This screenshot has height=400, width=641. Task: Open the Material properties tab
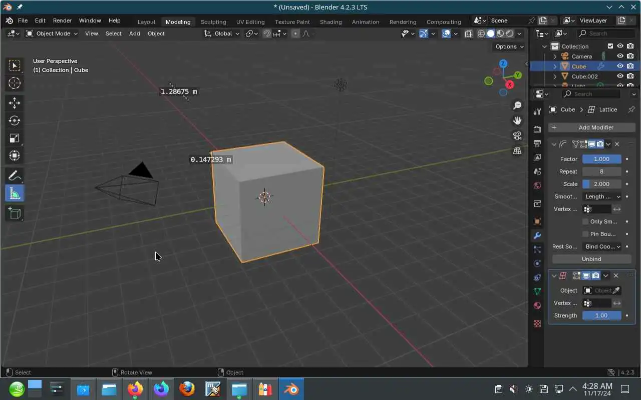[537, 305]
